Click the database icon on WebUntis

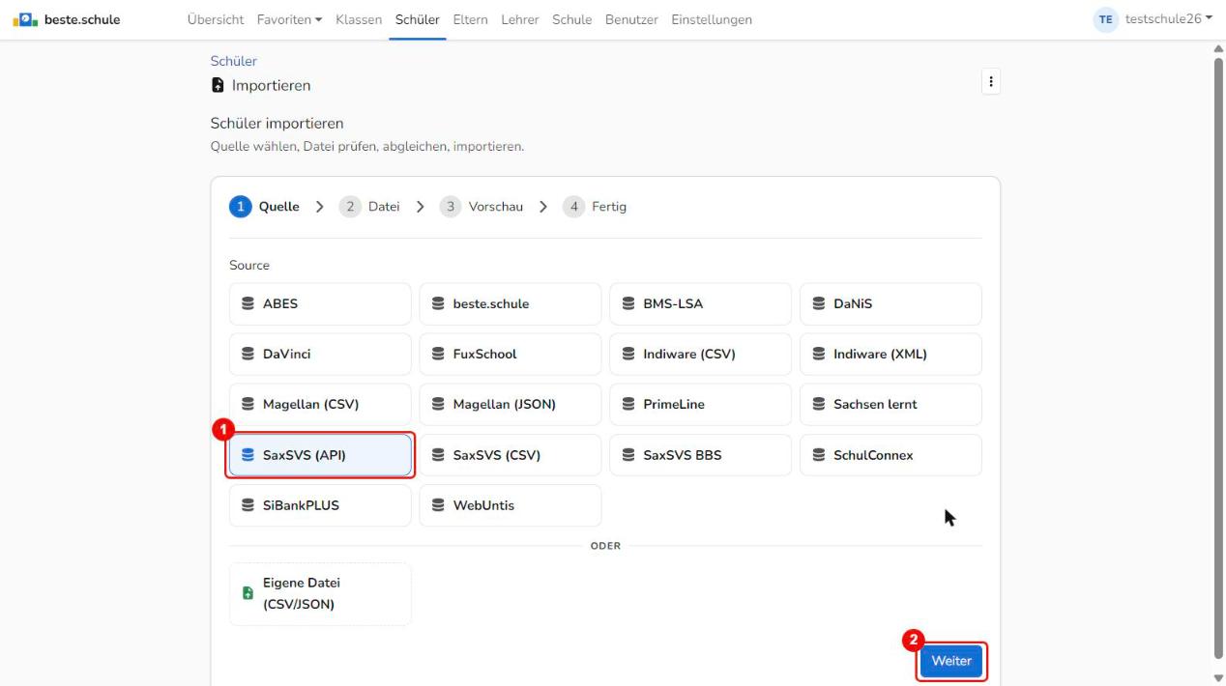click(x=438, y=505)
